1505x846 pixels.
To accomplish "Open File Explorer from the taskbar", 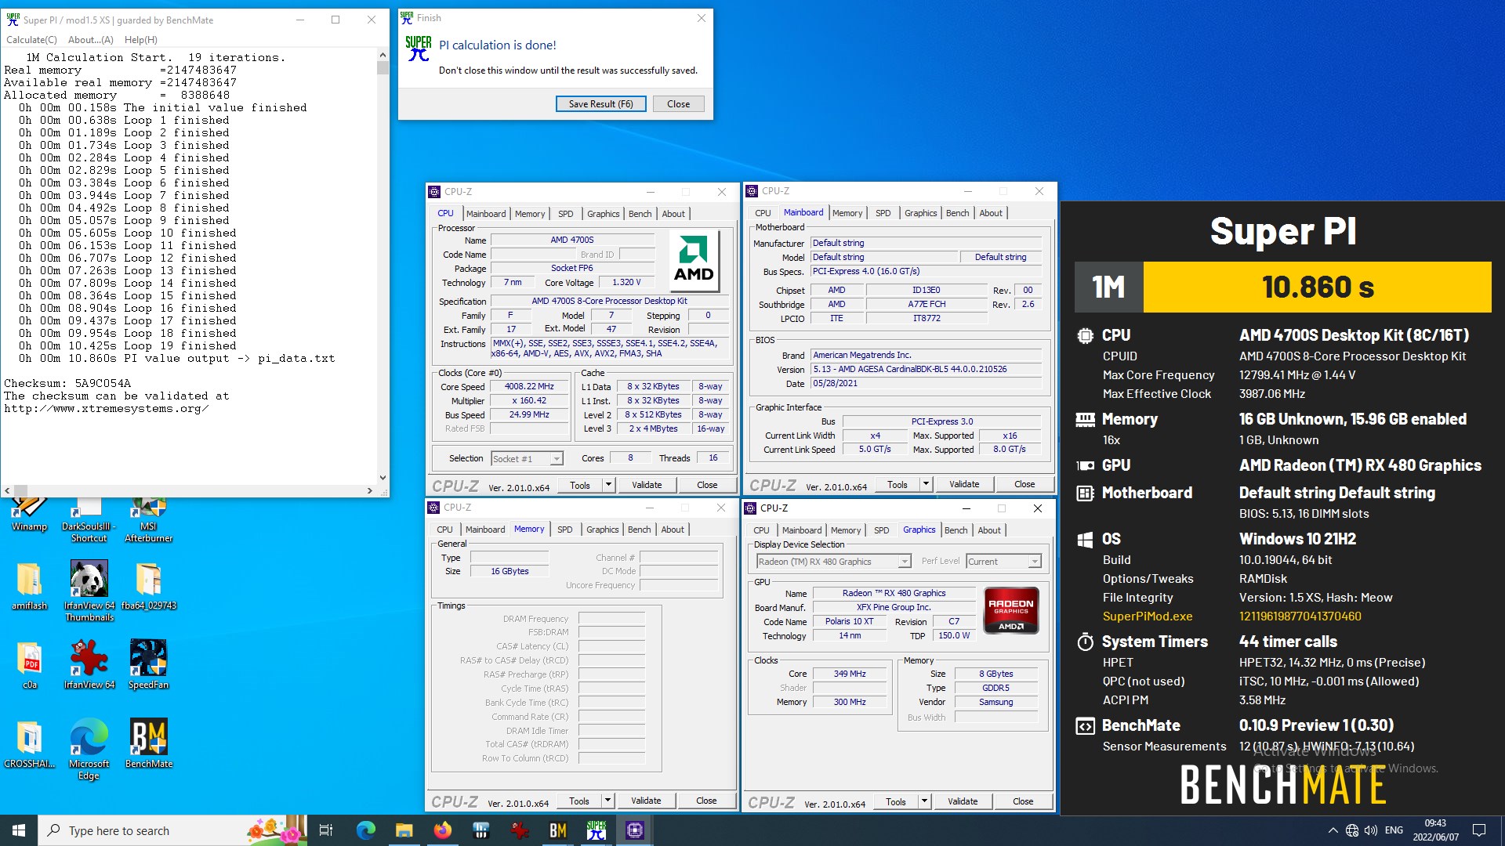I will (404, 830).
